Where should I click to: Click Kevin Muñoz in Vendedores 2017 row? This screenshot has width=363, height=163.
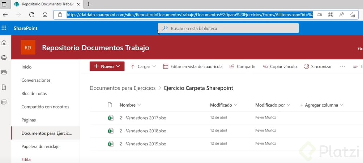(x=265, y=117)
